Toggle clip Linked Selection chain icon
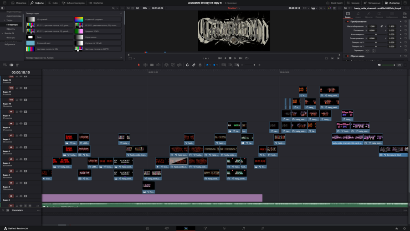The height and width of the screenshot is (231, 410). 194,65
